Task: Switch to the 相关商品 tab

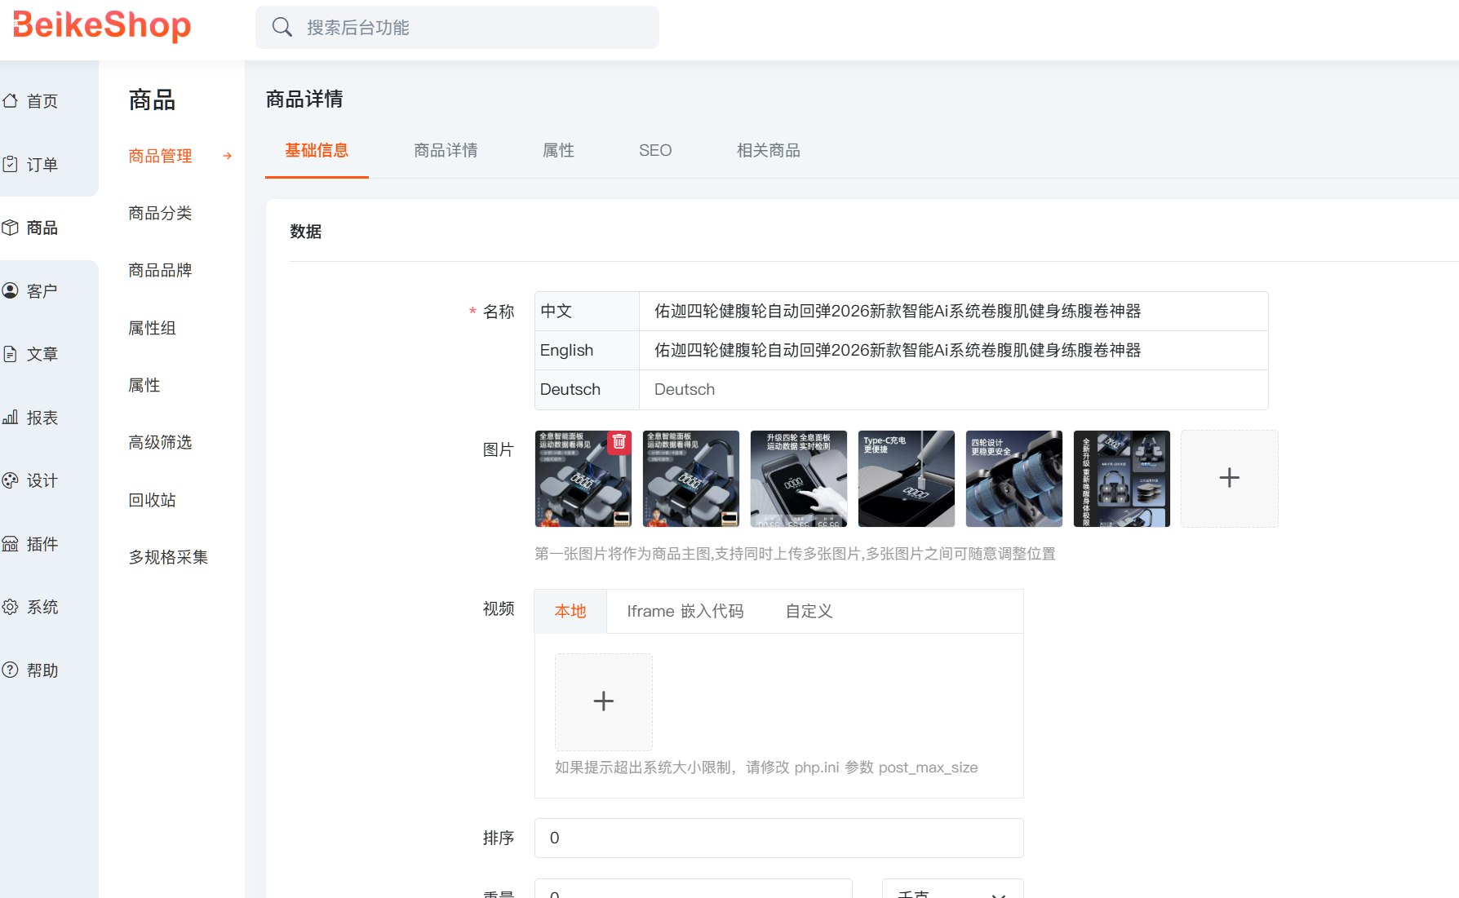Action: tap(769, 150)
